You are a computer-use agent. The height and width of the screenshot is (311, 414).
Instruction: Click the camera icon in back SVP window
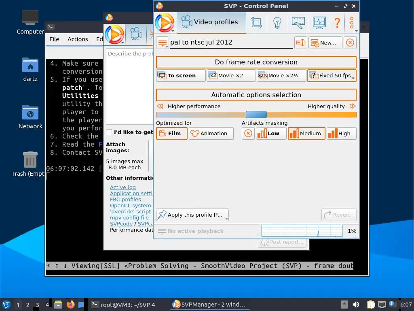tap(136, 34)
